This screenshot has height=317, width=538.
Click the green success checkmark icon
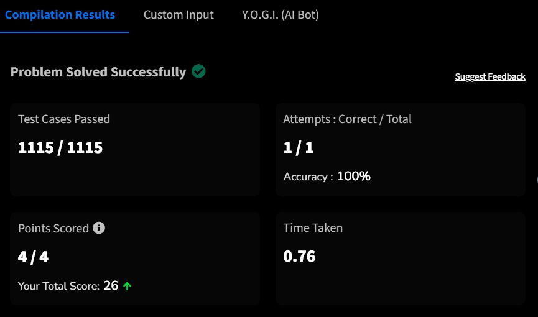click(198, 71)
